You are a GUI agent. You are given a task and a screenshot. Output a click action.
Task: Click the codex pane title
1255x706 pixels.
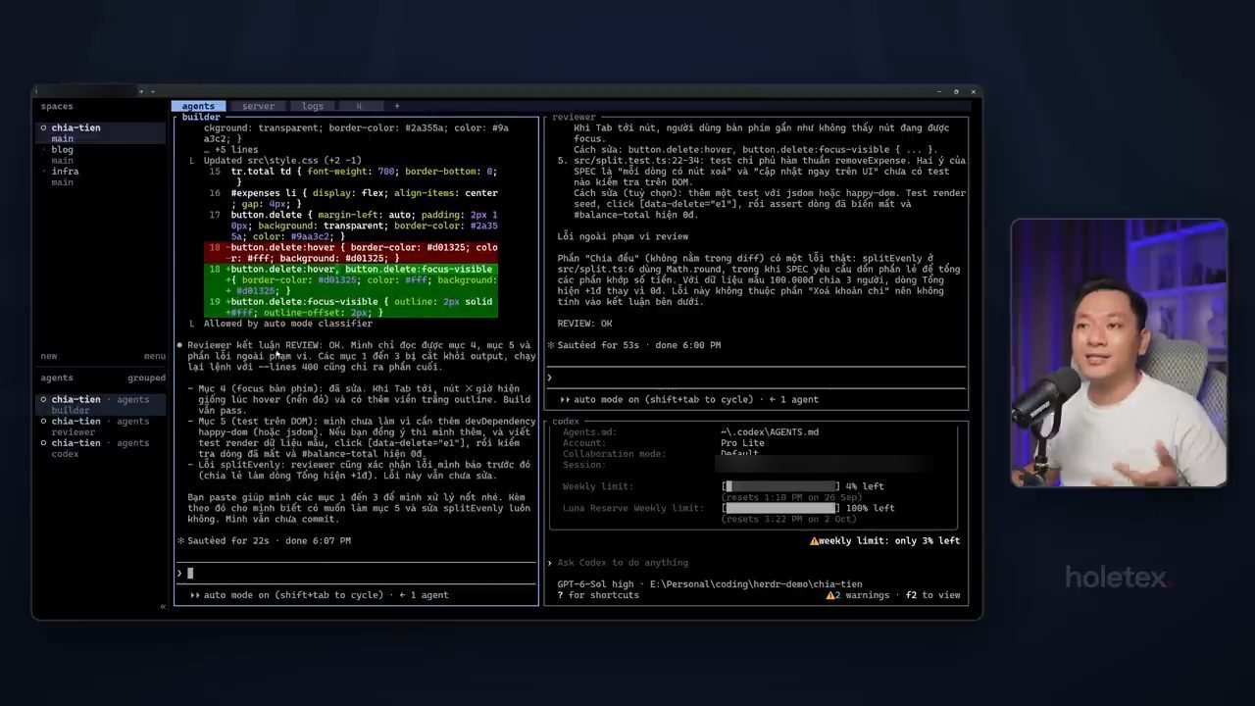click(x=566, y=422)
